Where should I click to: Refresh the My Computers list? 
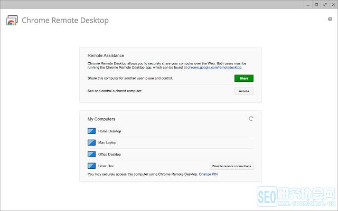pos(251,119)
